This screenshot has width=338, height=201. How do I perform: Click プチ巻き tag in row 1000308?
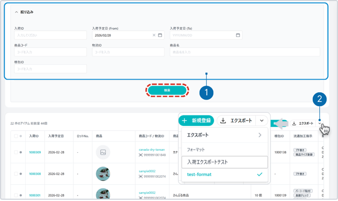click(300, 174)
